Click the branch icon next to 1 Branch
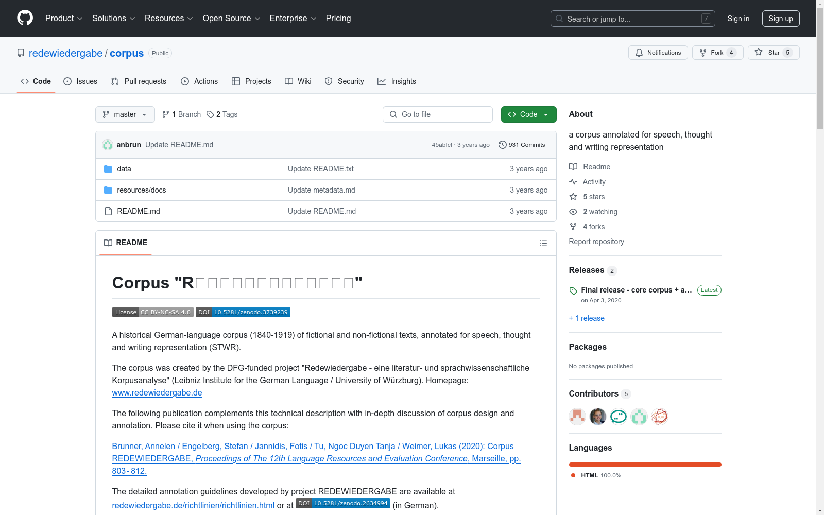824x515 pixels. (166, 114)
